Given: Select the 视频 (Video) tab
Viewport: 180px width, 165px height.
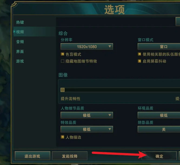Looking at the screenshot, I should [x=20, y=32].
